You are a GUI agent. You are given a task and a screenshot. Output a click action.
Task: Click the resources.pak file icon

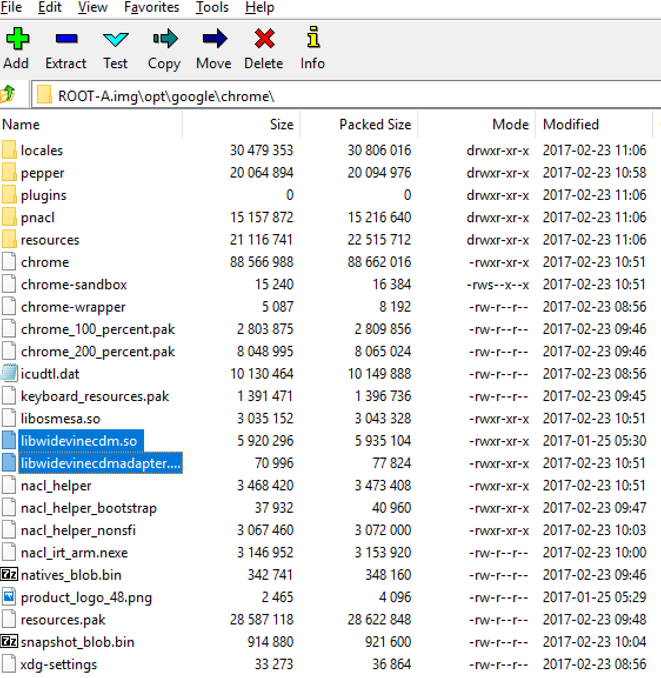click(x=9, y=619)
